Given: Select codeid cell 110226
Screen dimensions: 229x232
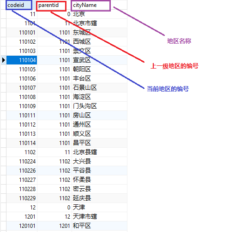Looking at the screenshot, I should click(x=22, y=170).
